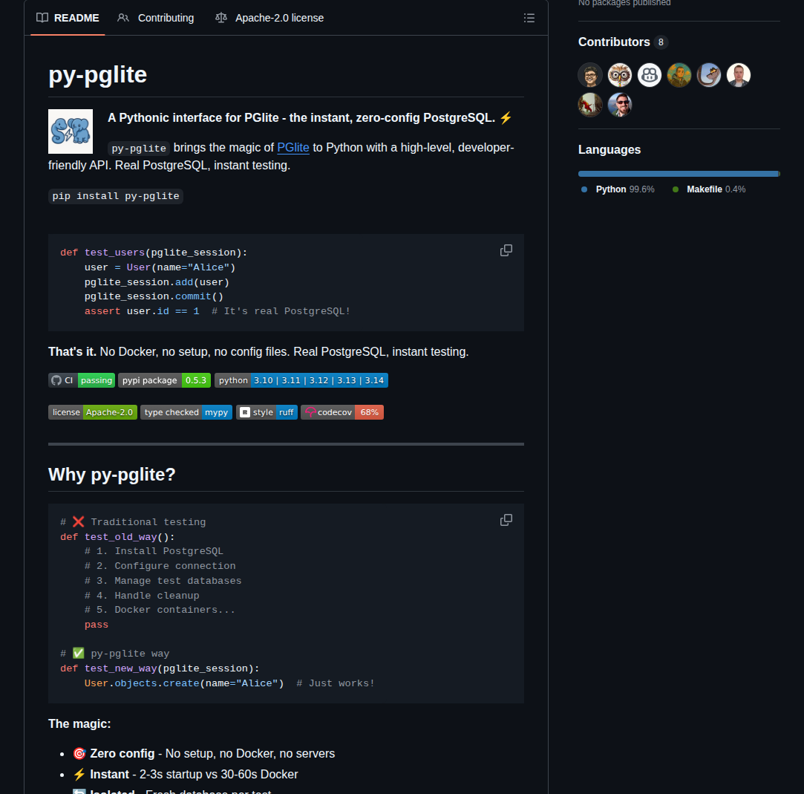Click the scale icon on license tab
The height and width of the screenshot is (794, 804).
[x=221, y=18]
